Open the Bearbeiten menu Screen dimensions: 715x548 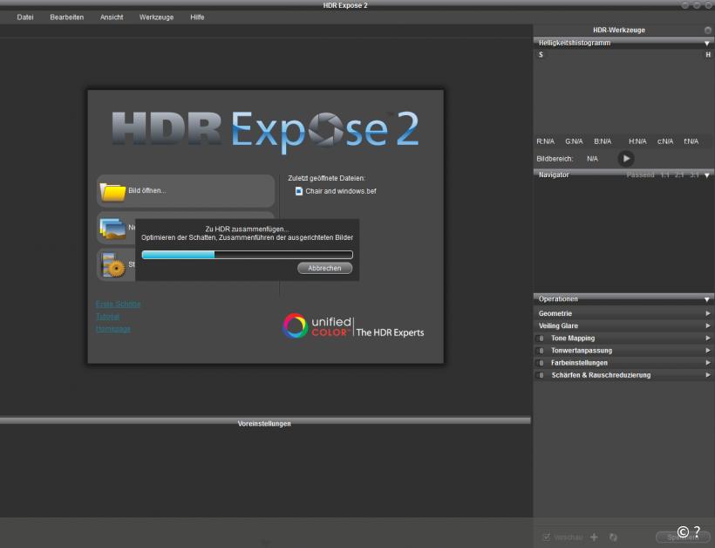pyautogui.click(x=66, y=17)
